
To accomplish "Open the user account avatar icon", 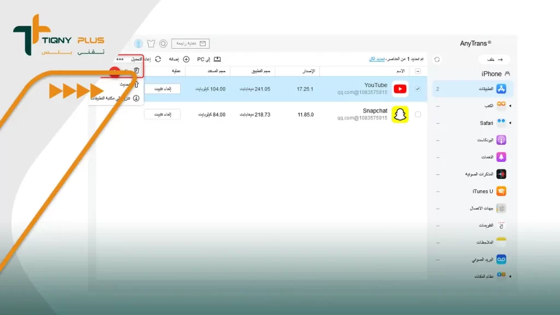I will 138,44.
